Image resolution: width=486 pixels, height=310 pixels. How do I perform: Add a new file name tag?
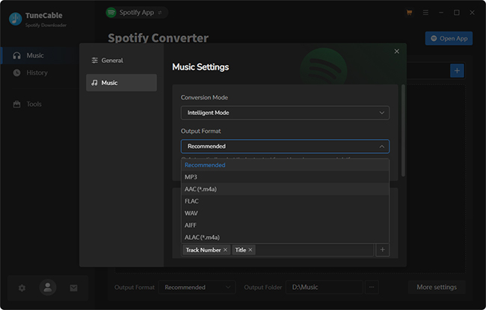383,249
